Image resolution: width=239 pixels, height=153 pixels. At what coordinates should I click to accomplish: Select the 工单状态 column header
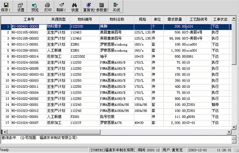[x=220, y=19]
